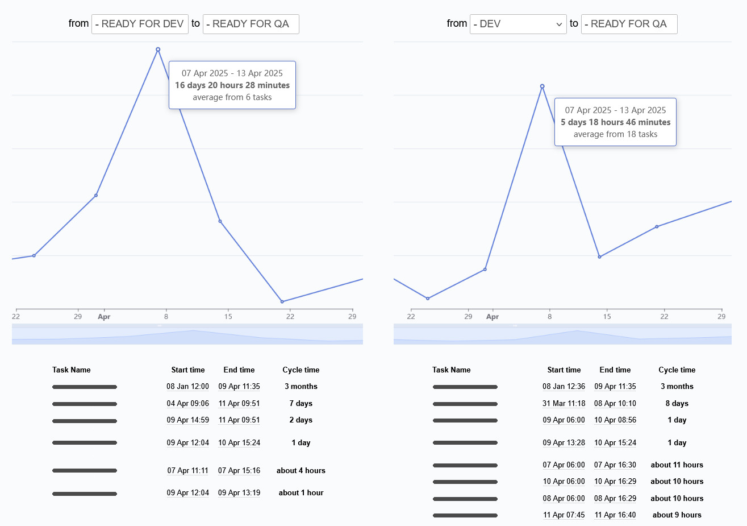Click the timeline range selector under the left chart

187,334
